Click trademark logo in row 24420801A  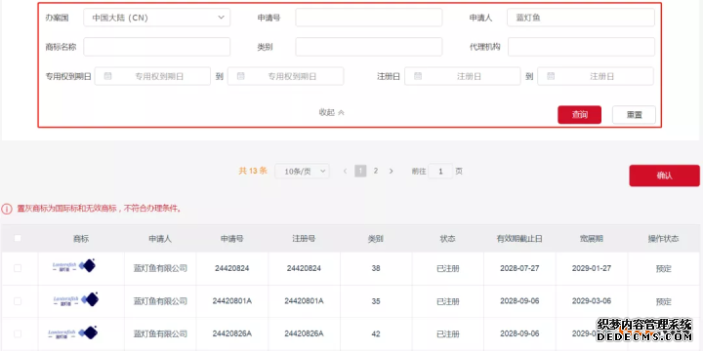coord(75,299)
